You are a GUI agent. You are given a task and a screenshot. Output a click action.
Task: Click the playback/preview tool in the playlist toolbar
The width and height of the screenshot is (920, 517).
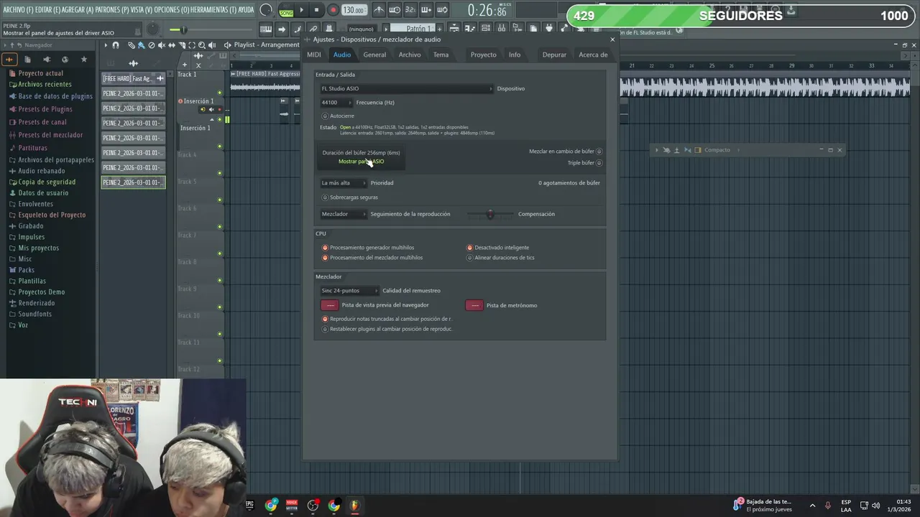pyautogui.click(x=212, y=45)
